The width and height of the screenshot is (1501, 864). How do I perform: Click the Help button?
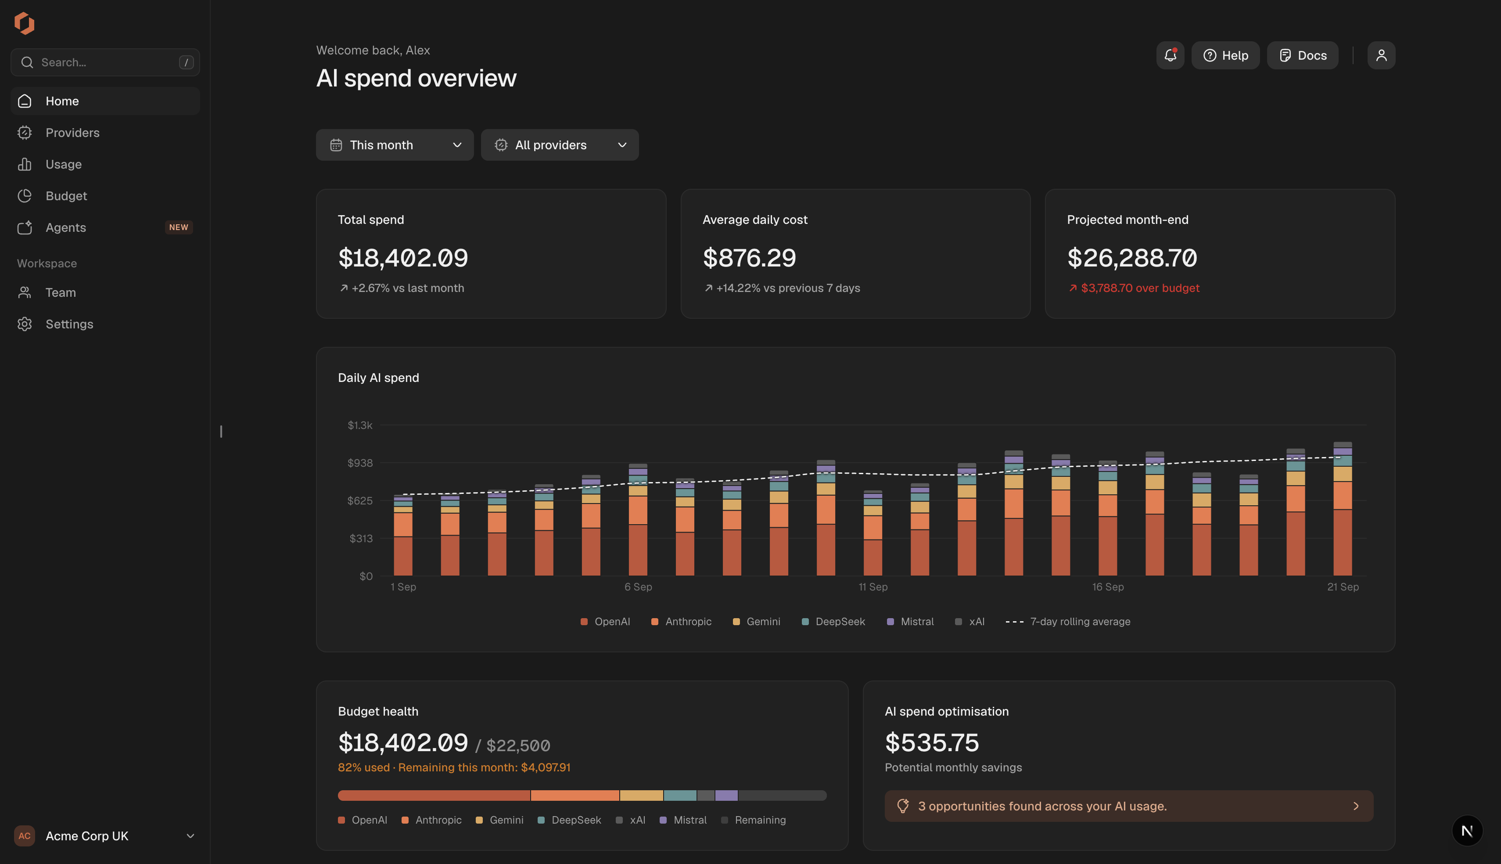(x=1225, y=55)
